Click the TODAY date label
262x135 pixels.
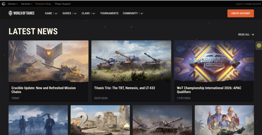[15, 98]
